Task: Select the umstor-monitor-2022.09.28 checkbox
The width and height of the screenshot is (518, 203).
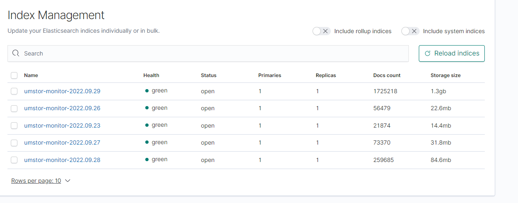Action: [x=14, y=160]
